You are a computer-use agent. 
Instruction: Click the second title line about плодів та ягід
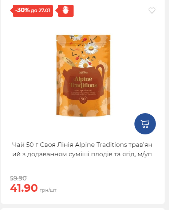click(82, 154)
